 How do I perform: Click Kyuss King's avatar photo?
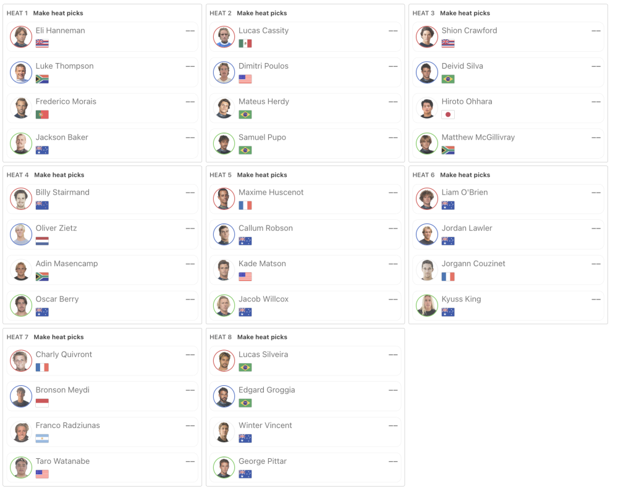coord(427,305)
